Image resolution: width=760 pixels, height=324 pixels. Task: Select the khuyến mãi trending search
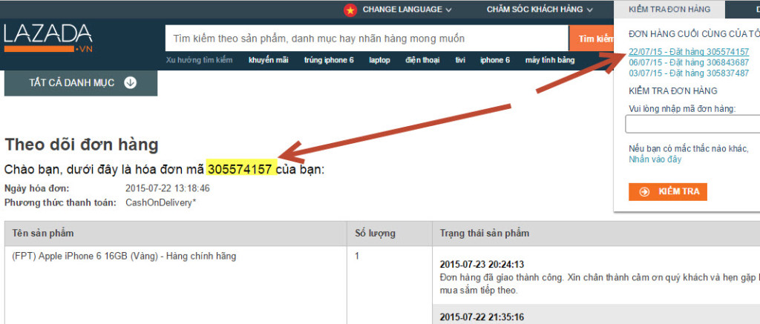[x=269, y=60]
